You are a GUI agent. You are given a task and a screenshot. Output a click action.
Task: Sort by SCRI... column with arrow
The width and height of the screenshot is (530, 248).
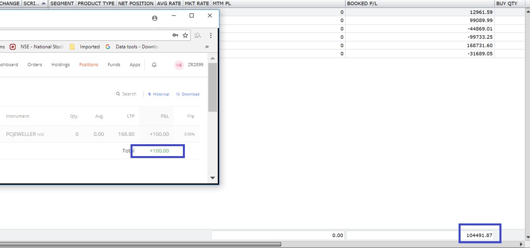(35, 3)
